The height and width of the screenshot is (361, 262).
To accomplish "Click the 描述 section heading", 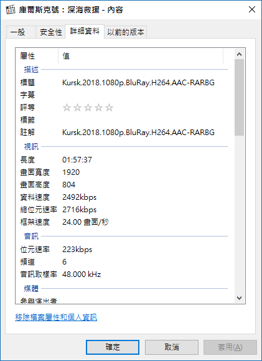I will 31,69.
